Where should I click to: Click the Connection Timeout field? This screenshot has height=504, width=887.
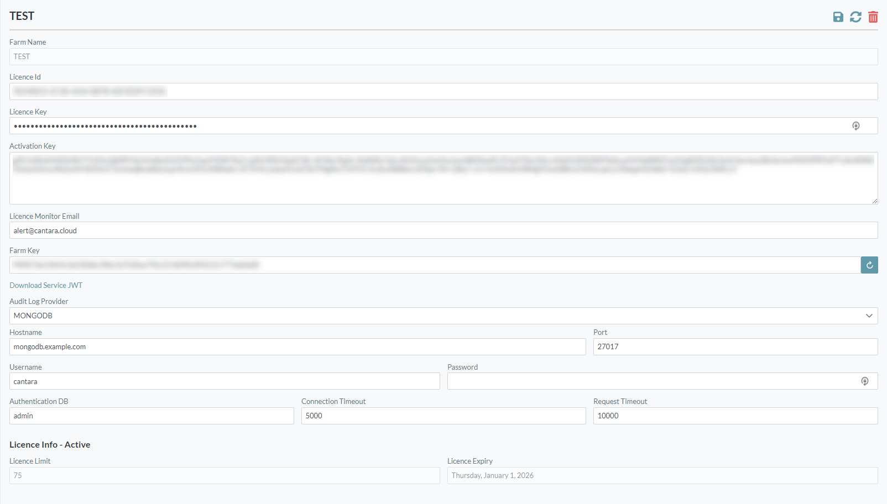[x=443, y=416]
